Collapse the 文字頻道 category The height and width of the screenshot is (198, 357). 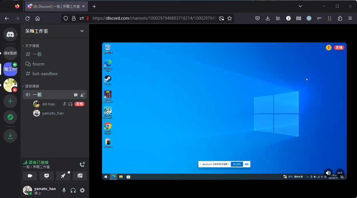point(31,46)
